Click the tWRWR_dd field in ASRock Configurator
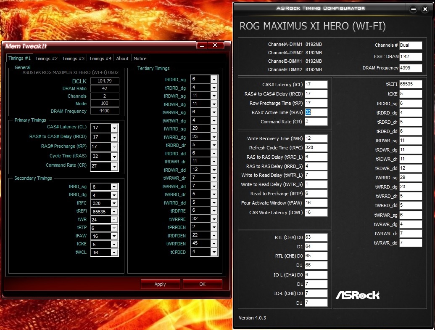435x330 pixels. (411, 243)
